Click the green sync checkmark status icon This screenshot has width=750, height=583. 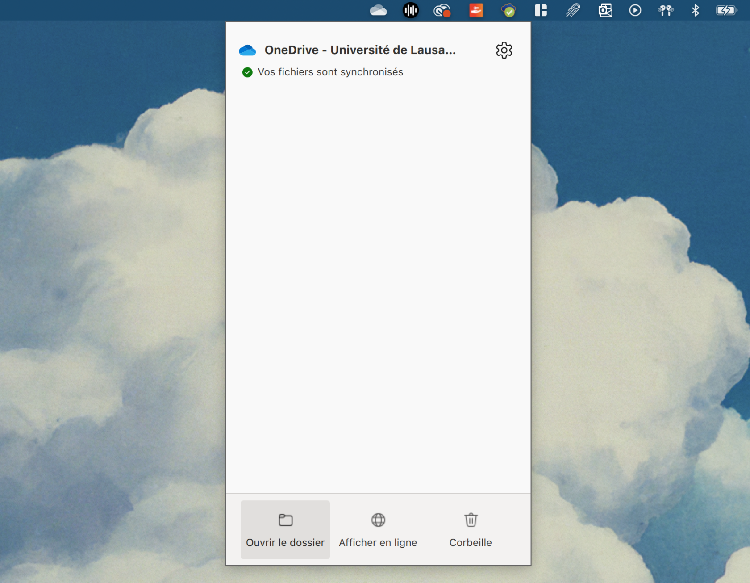pyautogui.click(x=247, y=72)
